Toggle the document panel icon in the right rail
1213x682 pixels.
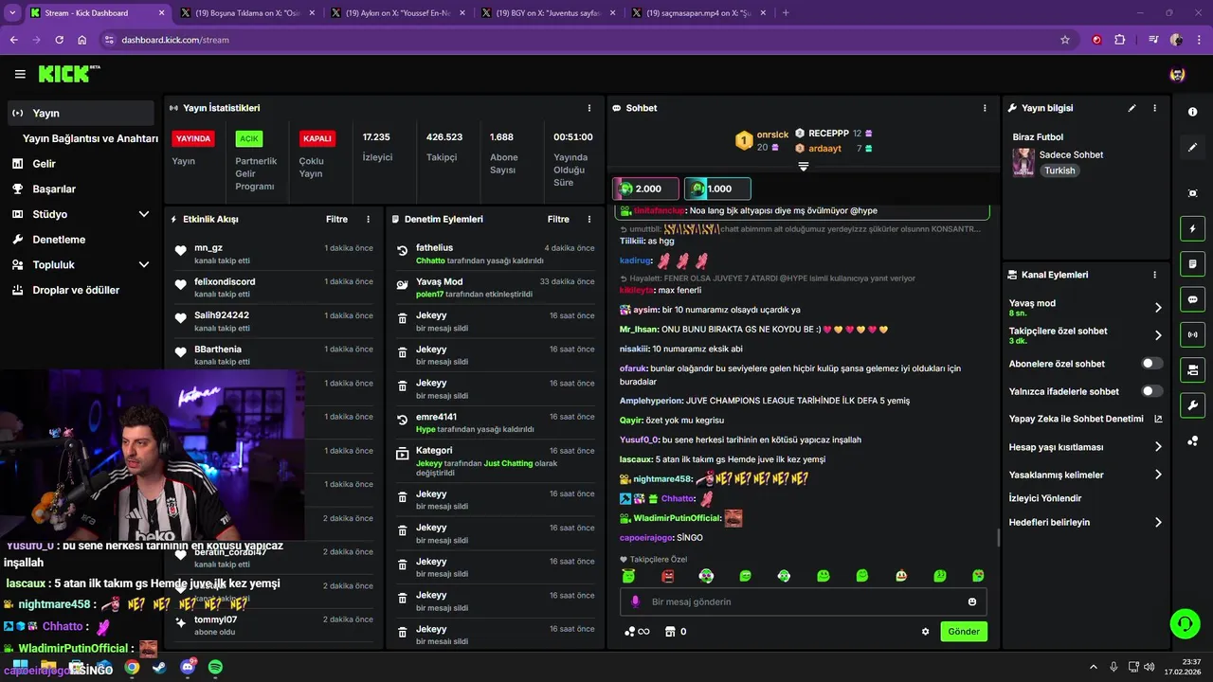click(x=1192, y=263)
